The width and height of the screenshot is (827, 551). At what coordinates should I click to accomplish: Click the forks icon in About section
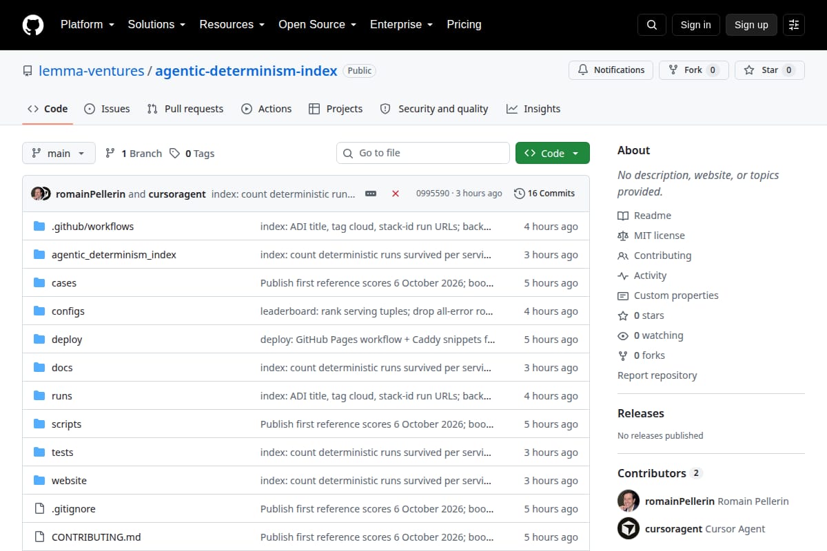pos(623,355)
